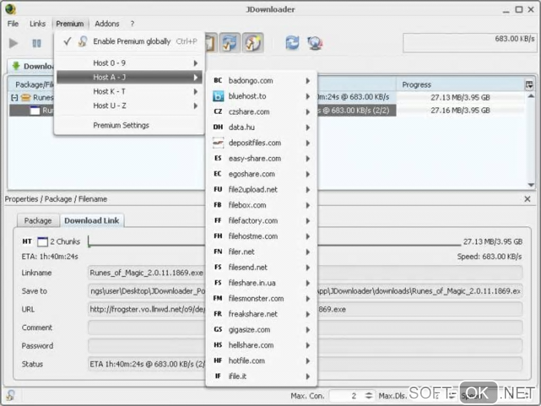Open the fileshare.in.ua submenu
Screen dimensions: 541x406
(261, 283)
